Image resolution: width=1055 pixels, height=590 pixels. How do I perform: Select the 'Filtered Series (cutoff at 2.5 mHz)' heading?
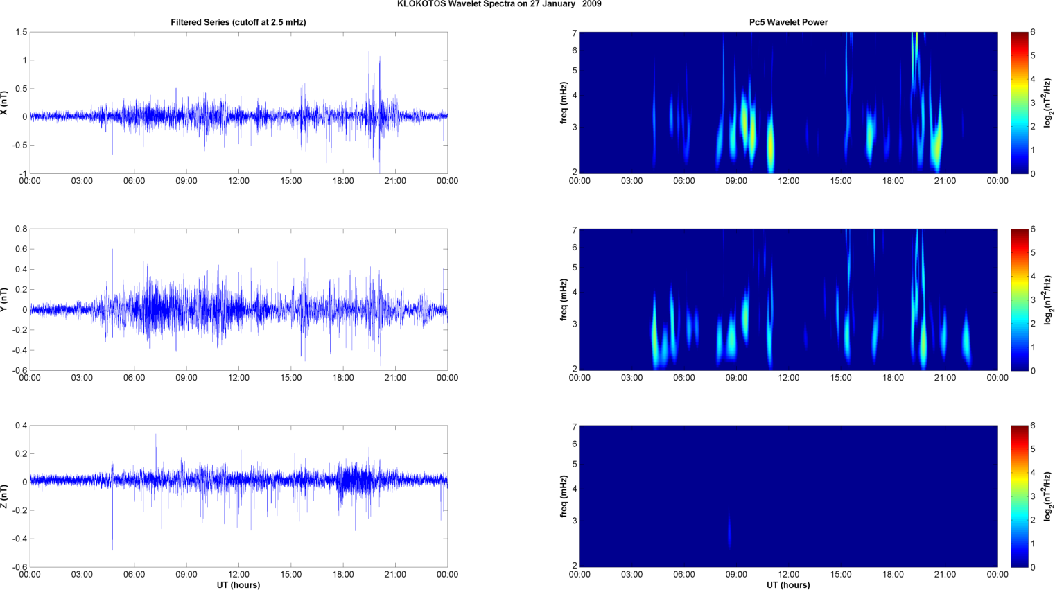coord(238,22)
